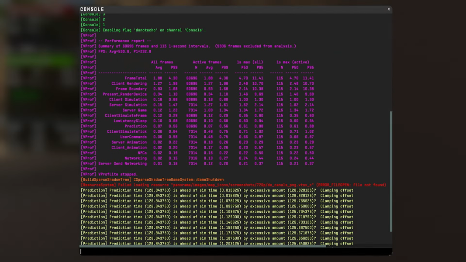Image resolution: width=466 pixels, height=262 pixels.
Task: Click the LowLatencySleep row label
Action: coord(130,121)
